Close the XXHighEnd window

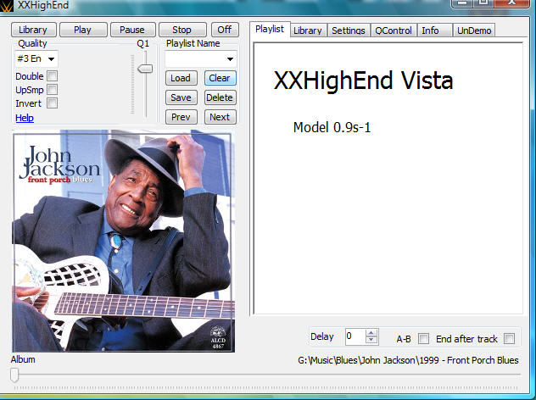512,3
